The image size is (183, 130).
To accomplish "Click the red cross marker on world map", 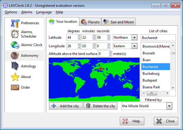I will click(101, 69).
